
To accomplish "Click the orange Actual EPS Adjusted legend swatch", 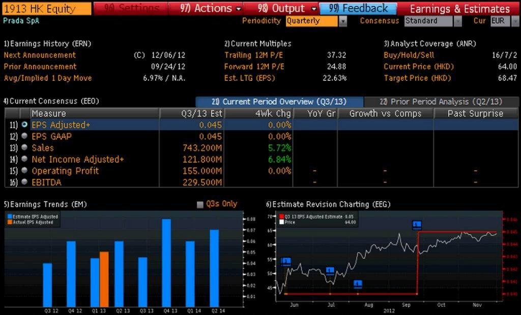I will 10,222.
